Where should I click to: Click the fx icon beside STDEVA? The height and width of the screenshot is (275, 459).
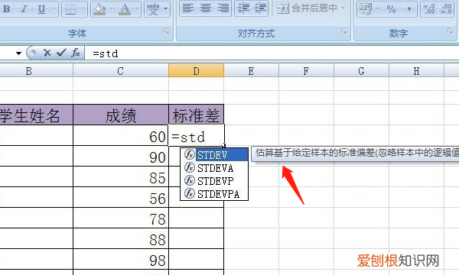[x=190, y=167]
